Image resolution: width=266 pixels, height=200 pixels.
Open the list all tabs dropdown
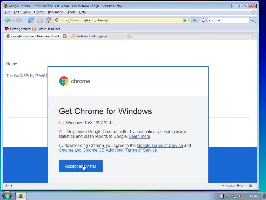click(255, 36)
